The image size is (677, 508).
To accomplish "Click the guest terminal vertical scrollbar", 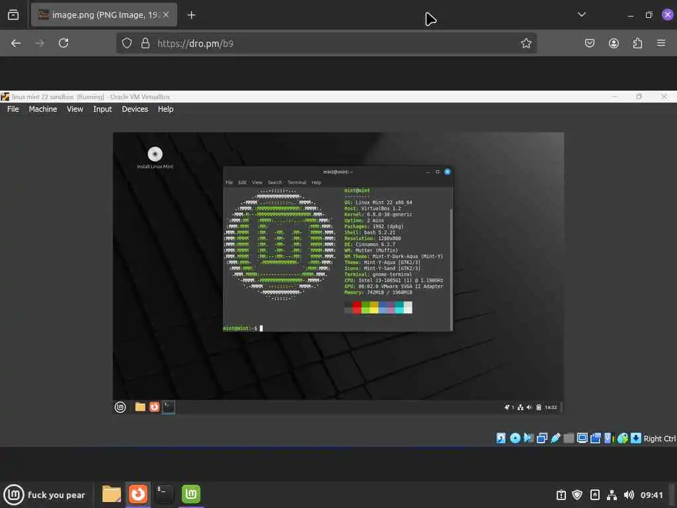I will [451, 270].
